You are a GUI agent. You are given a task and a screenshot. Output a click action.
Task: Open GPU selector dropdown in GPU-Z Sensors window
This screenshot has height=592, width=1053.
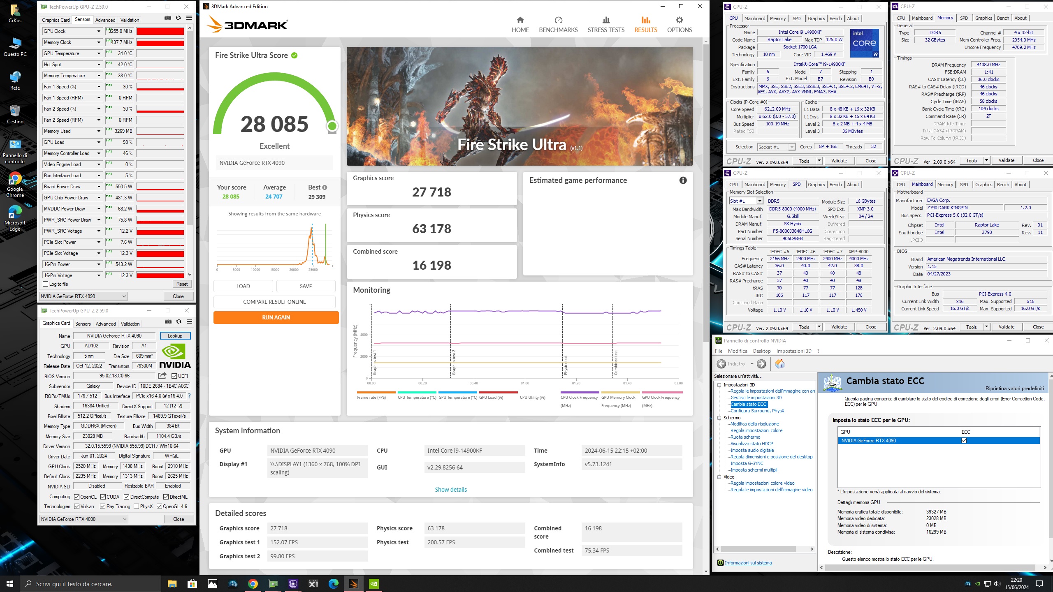click(x=83, y=296)
